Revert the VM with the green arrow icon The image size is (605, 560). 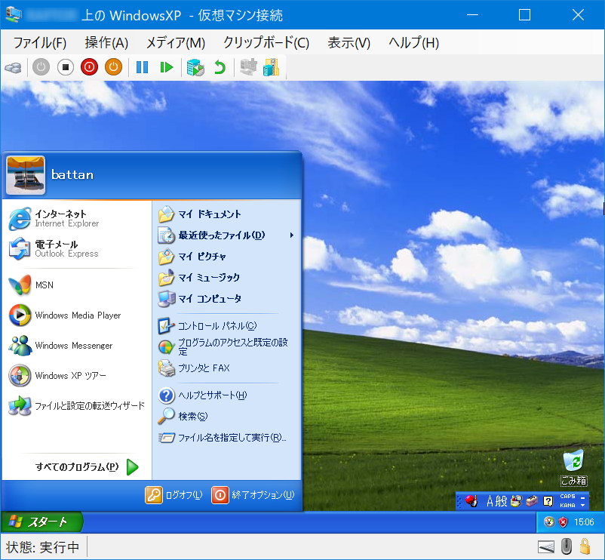coord(220,67)
